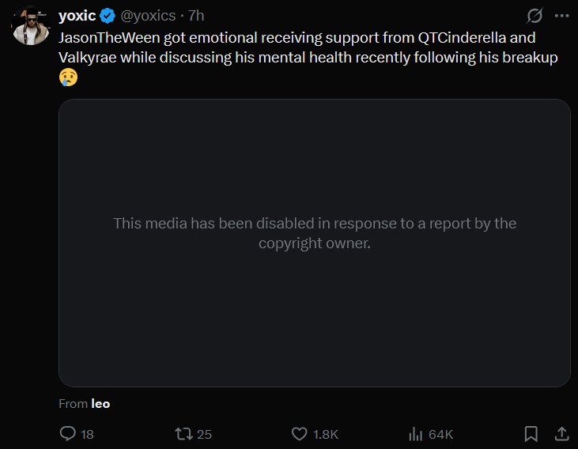This screenshot has height=449, width=578.
Task: Click the reply speech bubble icon
Action: click(68, 433)
